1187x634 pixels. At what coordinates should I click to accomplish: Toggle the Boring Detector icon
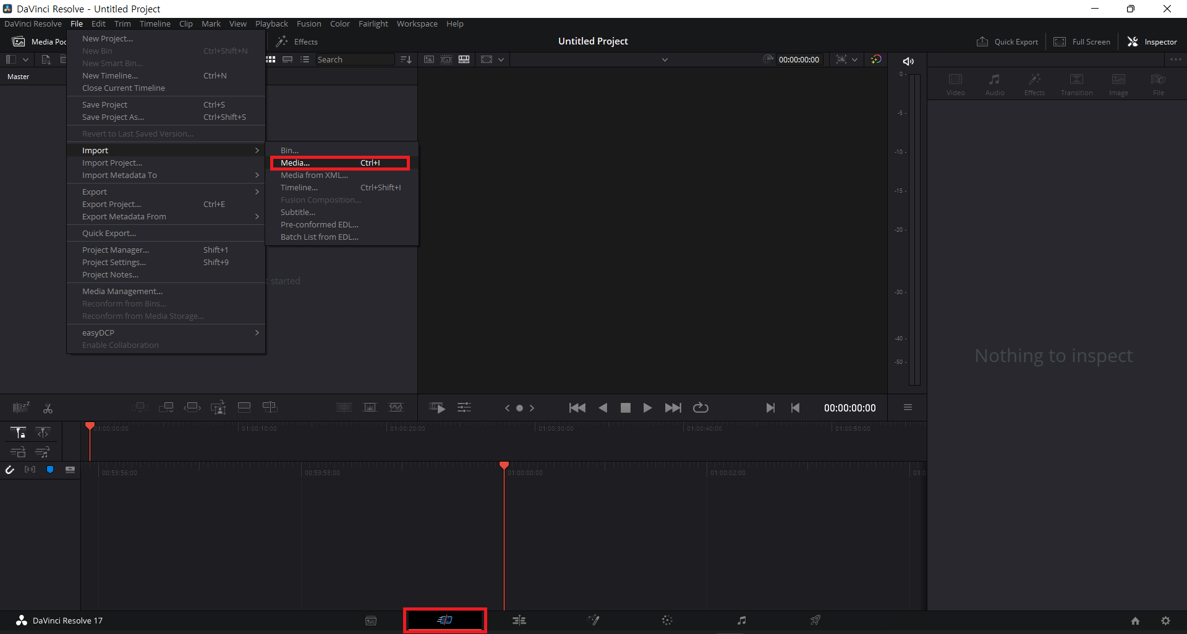point(21,407)
